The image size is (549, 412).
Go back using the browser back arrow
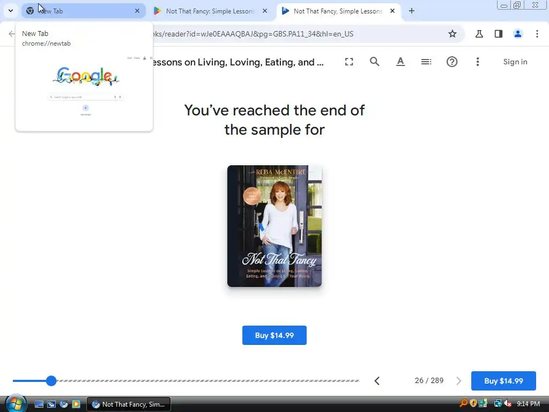(x=12, y=34)
